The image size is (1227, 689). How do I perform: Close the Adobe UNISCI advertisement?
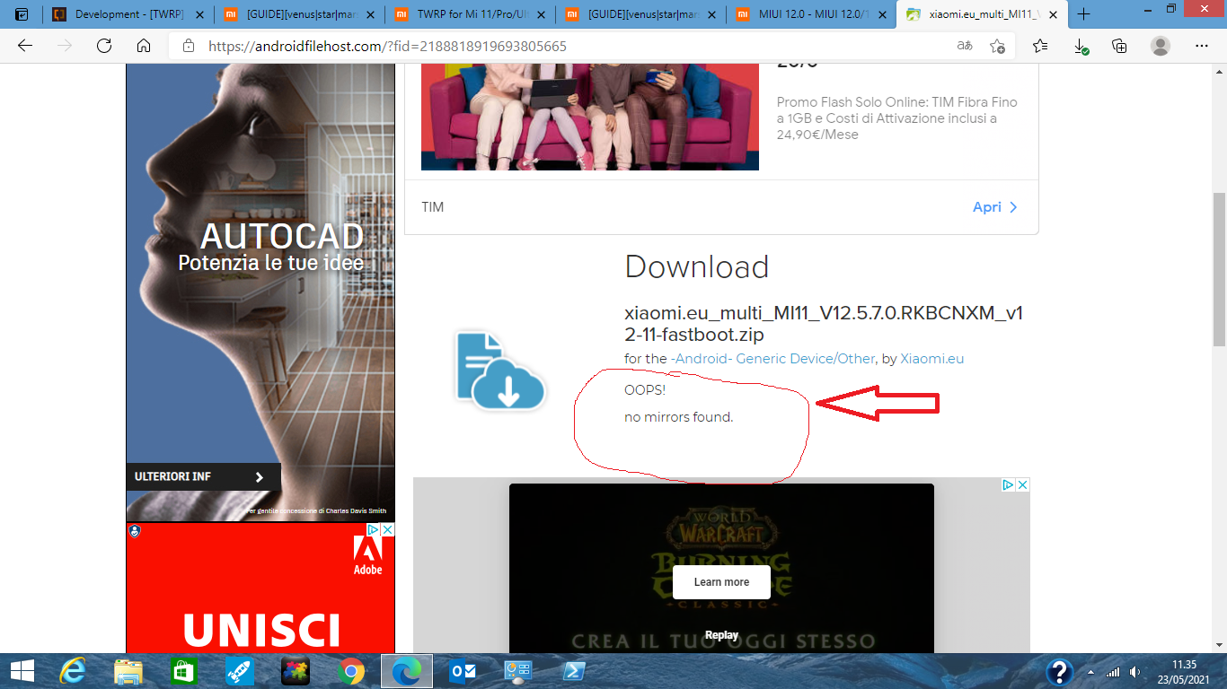[x=388, y=530]
